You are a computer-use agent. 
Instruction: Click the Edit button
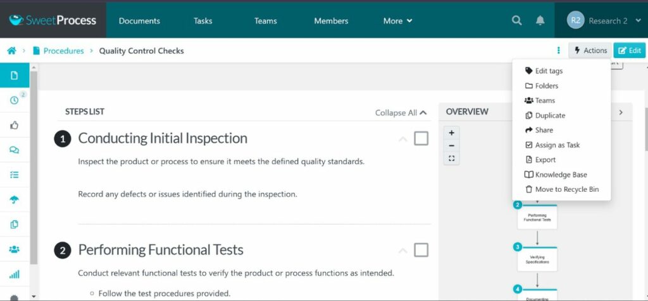(629, 50)
